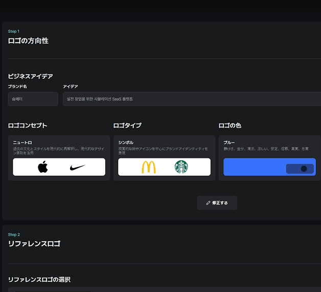The image size is (321, 292).
Task: Click the Step 2 label
Action: click(14, 235)
